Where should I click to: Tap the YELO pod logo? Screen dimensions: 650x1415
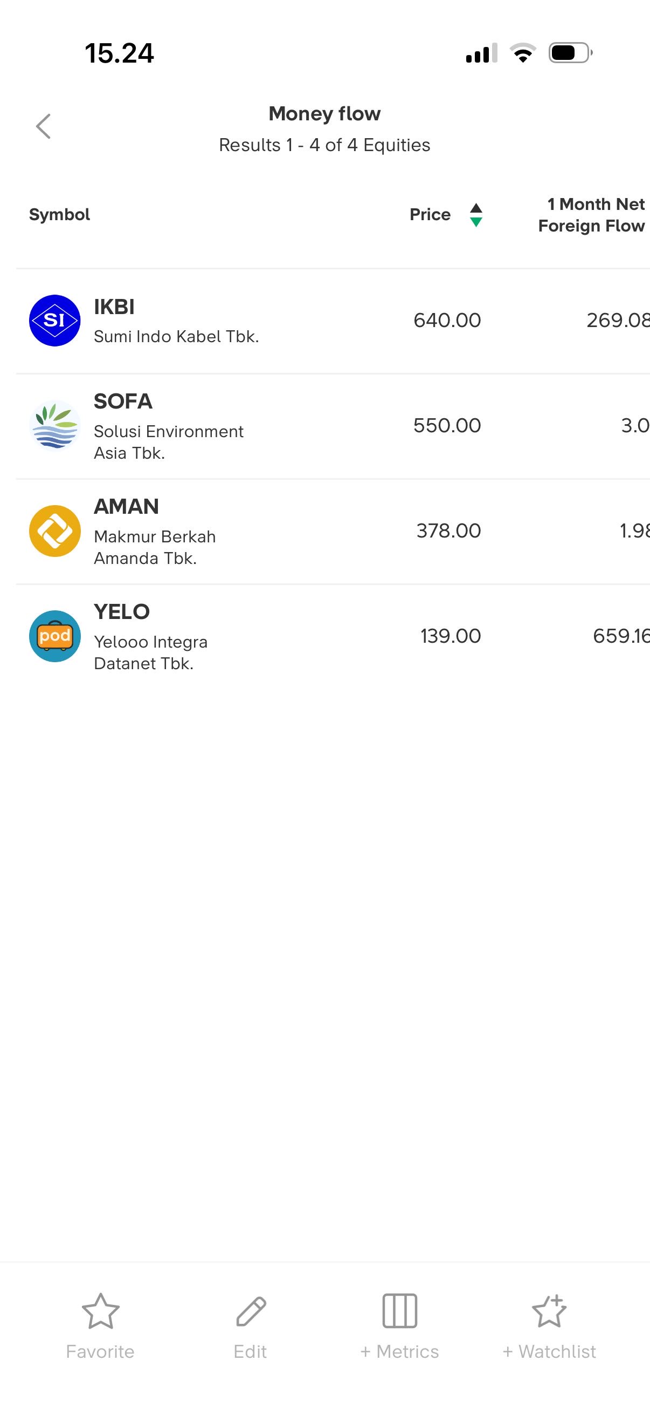point(55,636)
